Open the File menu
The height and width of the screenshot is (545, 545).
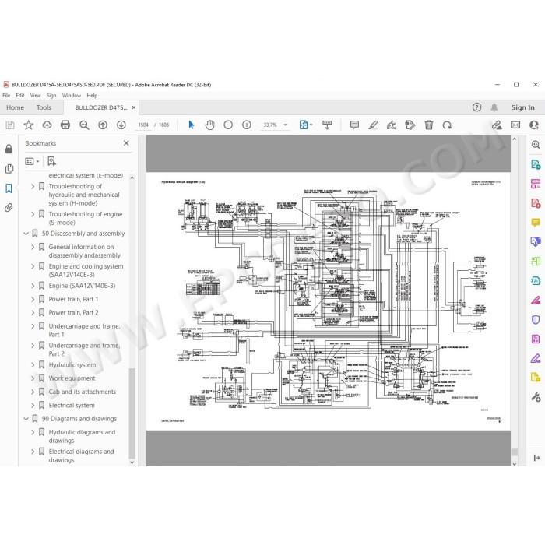tap(6, 95)
